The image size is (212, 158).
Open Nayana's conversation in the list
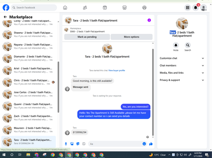click(x=29, y=46)
